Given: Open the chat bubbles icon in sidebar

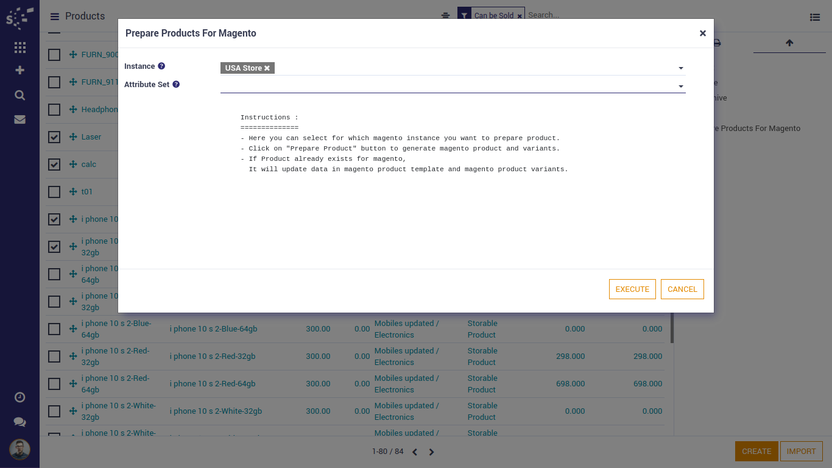Looking at the screenshot, I should [x=19, y=422].
